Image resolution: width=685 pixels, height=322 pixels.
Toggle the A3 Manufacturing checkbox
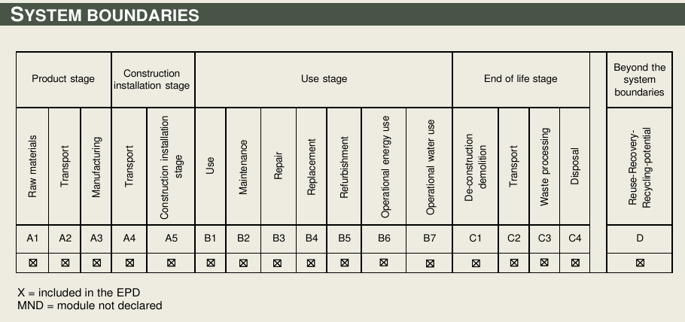[x=96, y=263]
